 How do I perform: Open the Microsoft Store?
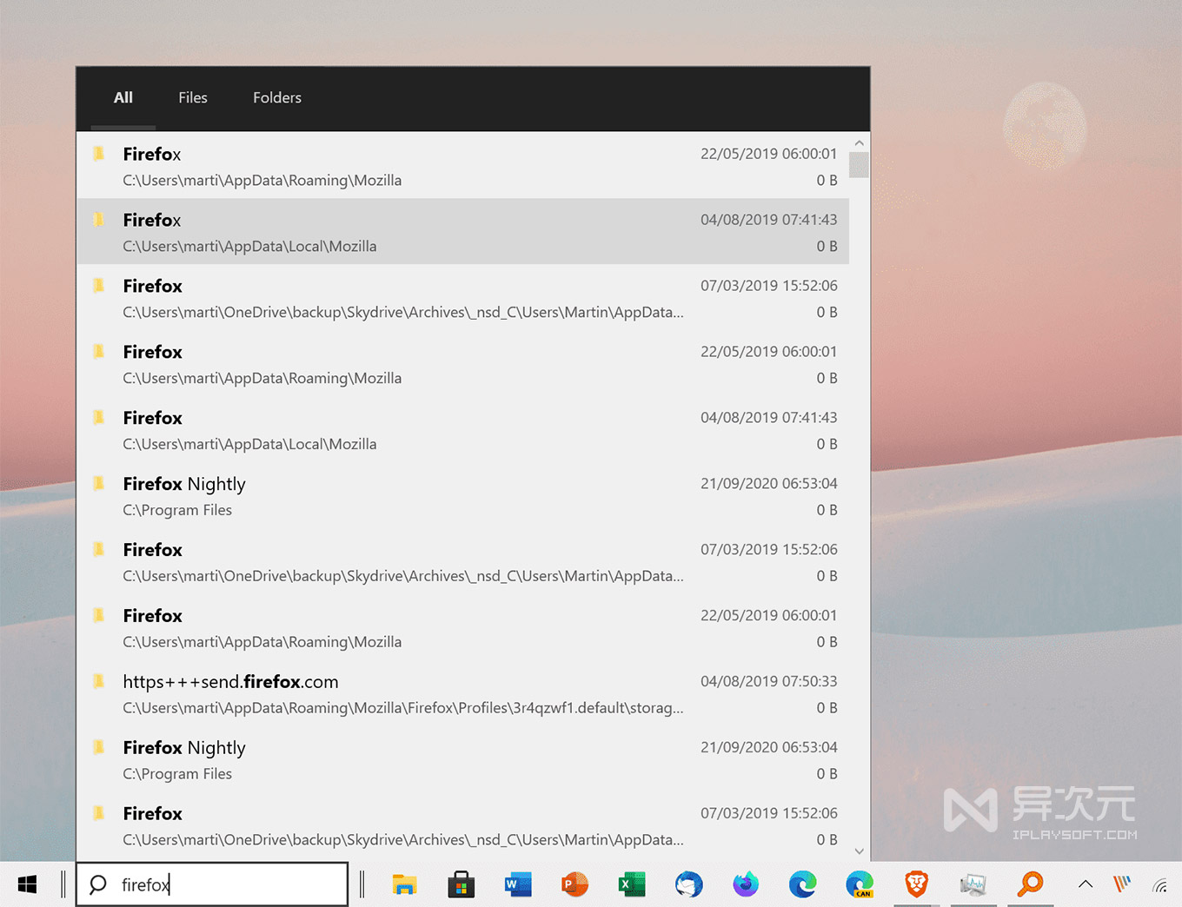462,884
